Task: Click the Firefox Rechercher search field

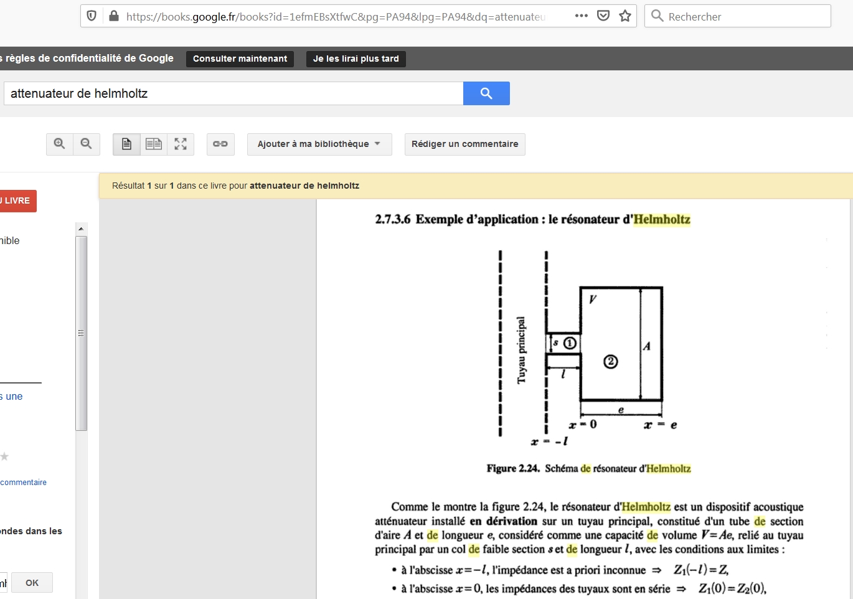Action: point(738,16)
